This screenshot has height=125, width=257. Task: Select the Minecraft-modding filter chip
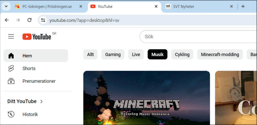220,54
